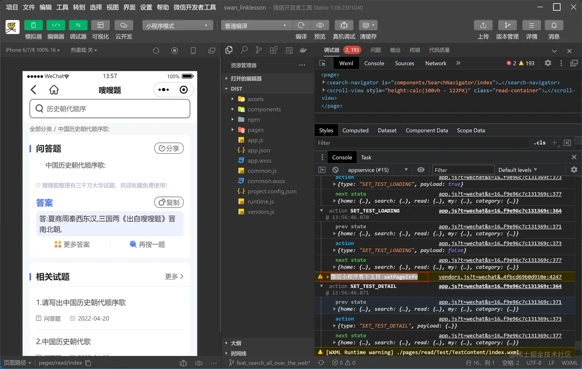Switch to the 终端 tab
Image resolution: width=582 pixels, height=369 pixels.
[415, 50]
